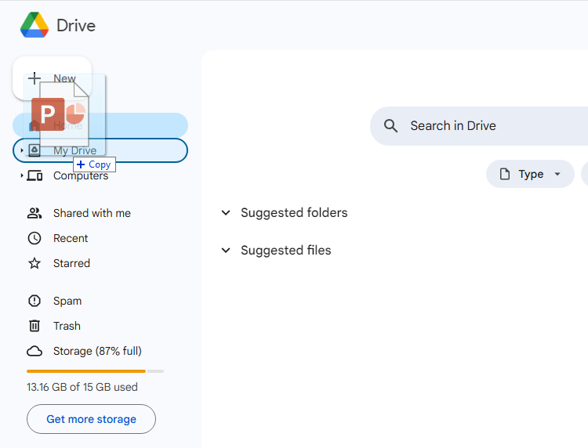Expand the My Drive tree arrow
The width and height of the screenshot is (588, 448).
click(22, 150)
